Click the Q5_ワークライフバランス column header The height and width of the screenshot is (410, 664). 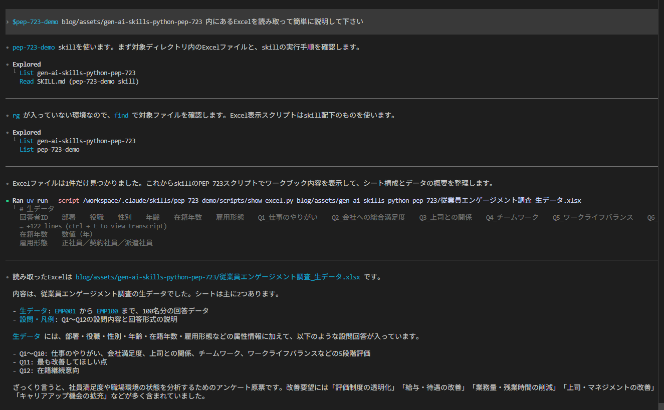[593, 217]
